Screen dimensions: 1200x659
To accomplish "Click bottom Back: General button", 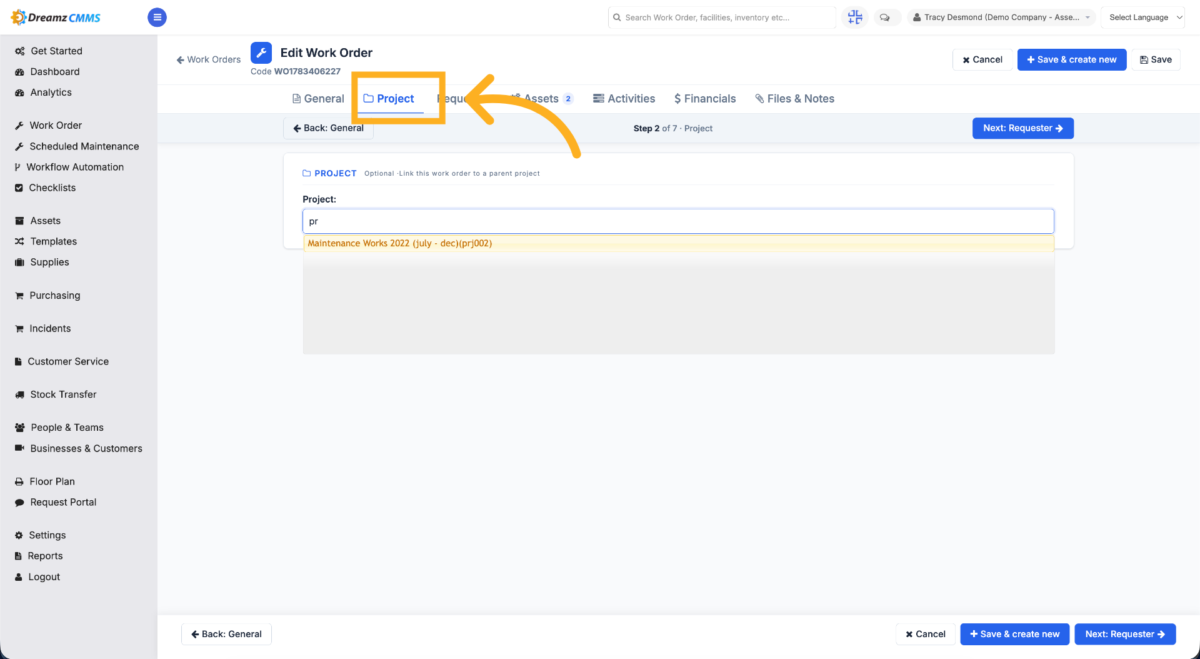I will click(226, 634).
